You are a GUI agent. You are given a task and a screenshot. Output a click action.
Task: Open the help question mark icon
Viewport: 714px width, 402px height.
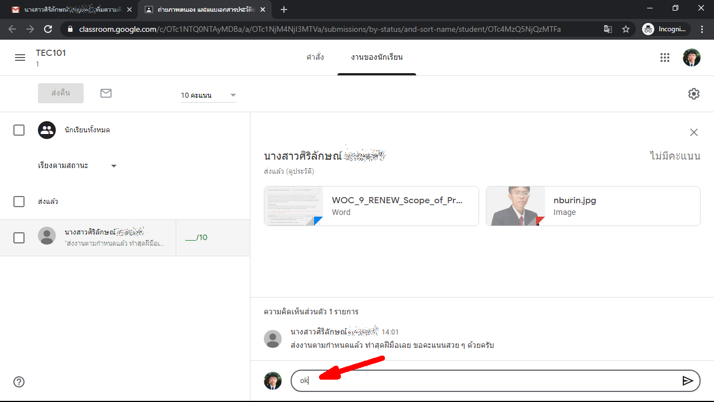tap(19, 382)
